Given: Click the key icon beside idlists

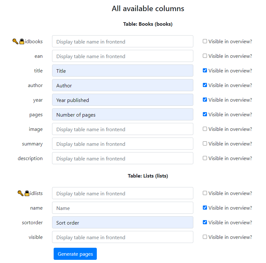Looking at the screenshot, I should pyautogui.click(x=20, y=193).
